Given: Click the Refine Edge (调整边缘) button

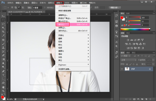Looking at the screenshot, I should click(x=115, y=8).
